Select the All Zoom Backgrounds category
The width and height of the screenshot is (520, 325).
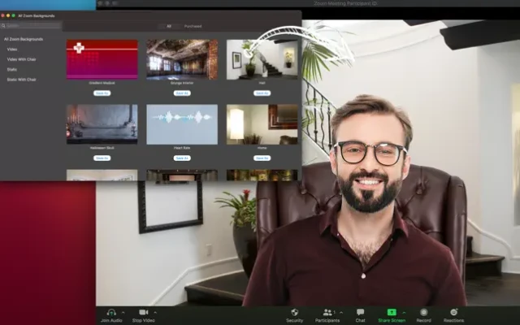[24, 39]
